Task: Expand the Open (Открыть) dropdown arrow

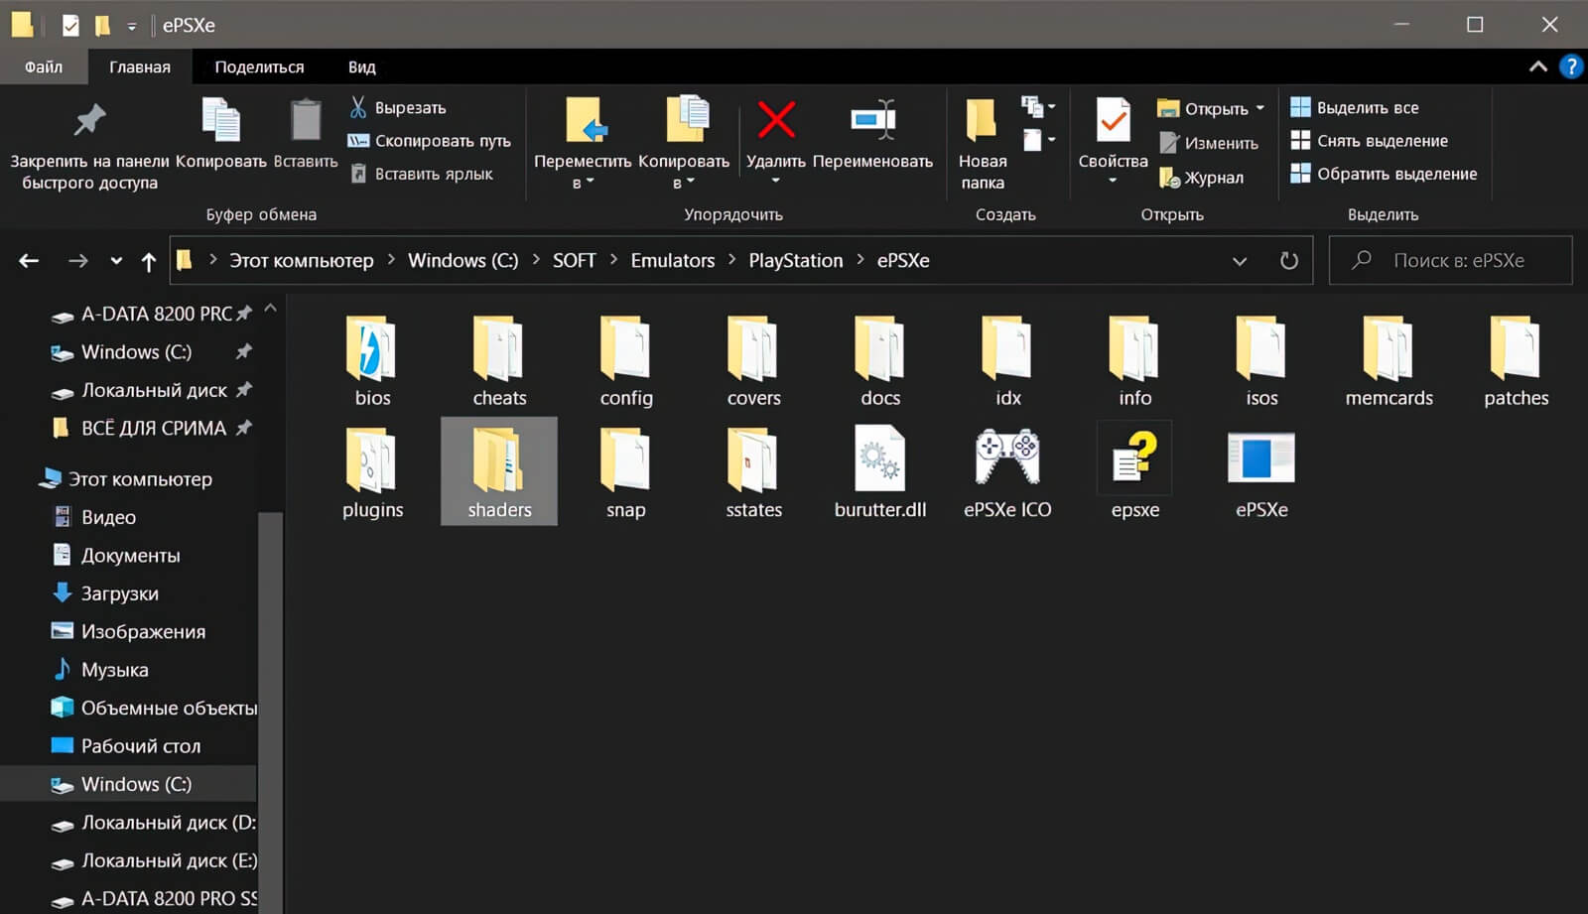Action: pyautogui.click(x=1260, y=108)
